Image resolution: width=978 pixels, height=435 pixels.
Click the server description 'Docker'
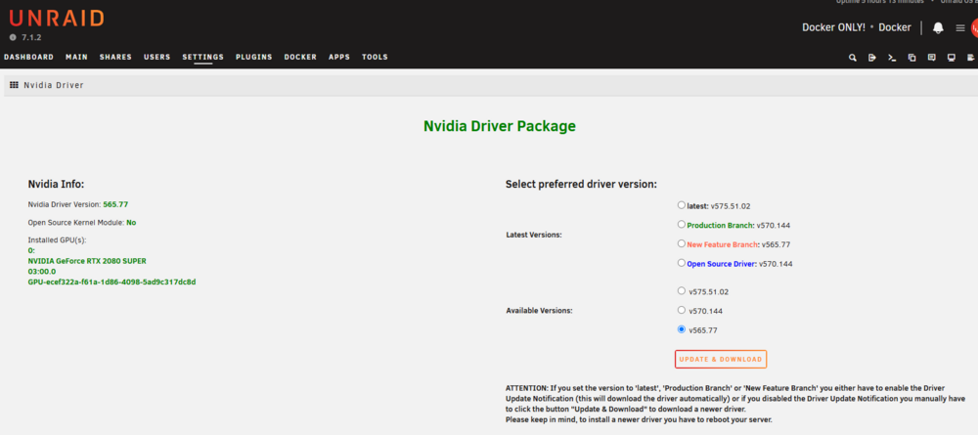coord(895,27)
